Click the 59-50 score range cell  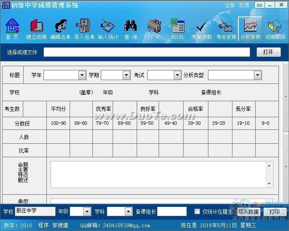pos(147,123)
